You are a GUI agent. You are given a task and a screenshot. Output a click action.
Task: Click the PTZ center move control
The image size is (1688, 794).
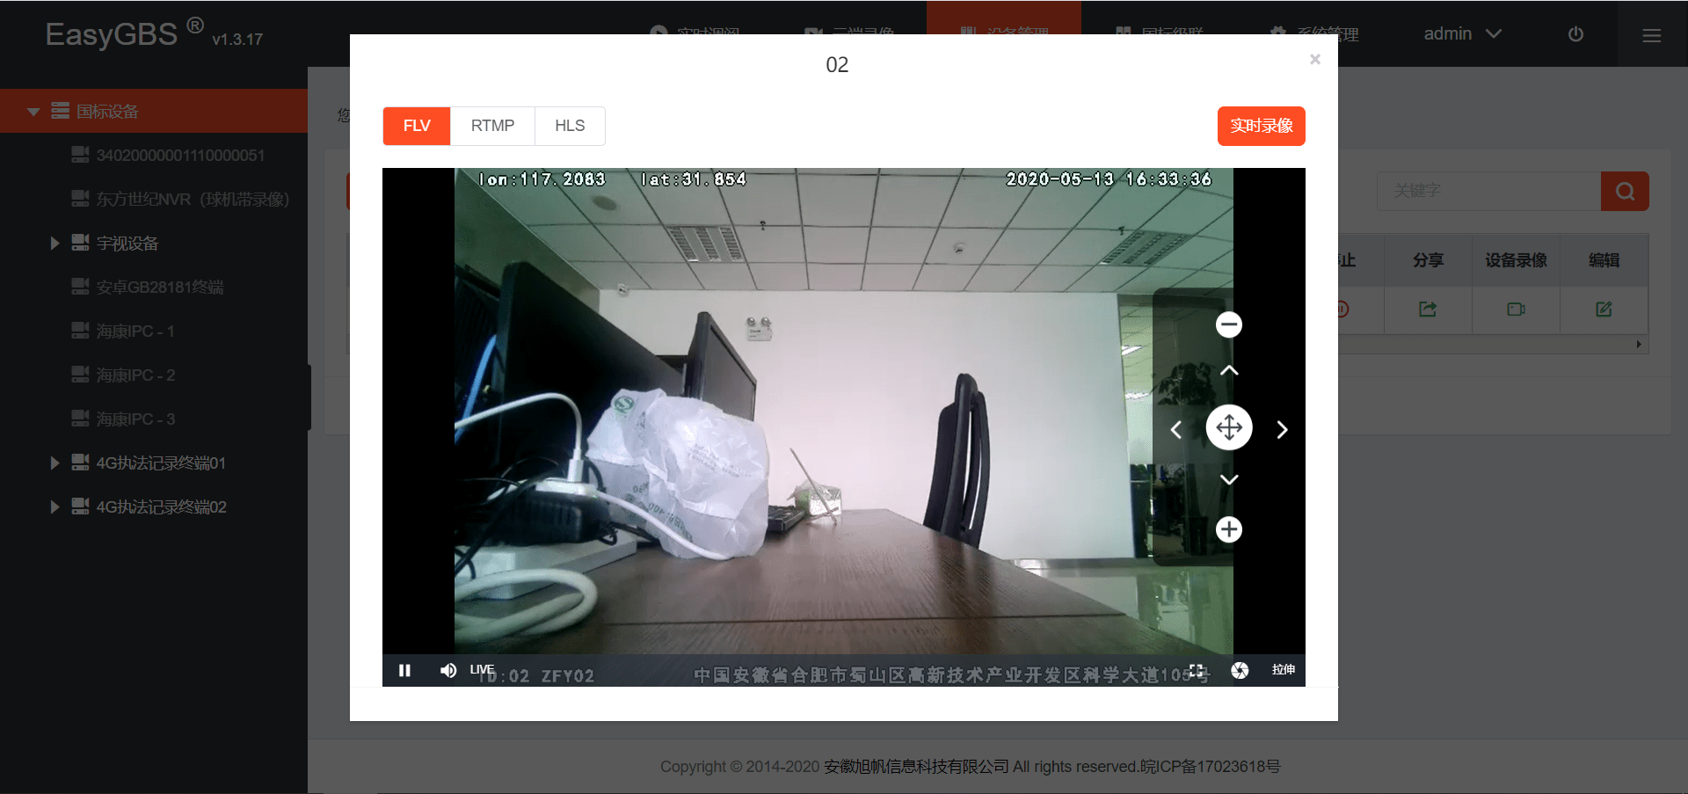(x=1229, y=427)
